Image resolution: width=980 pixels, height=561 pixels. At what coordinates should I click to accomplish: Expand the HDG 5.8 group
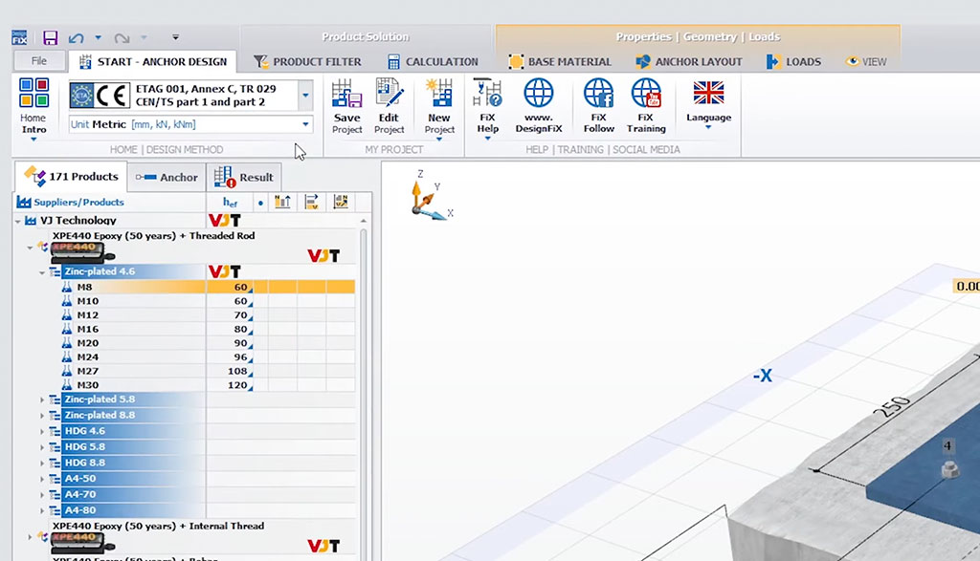click(42, 447)
